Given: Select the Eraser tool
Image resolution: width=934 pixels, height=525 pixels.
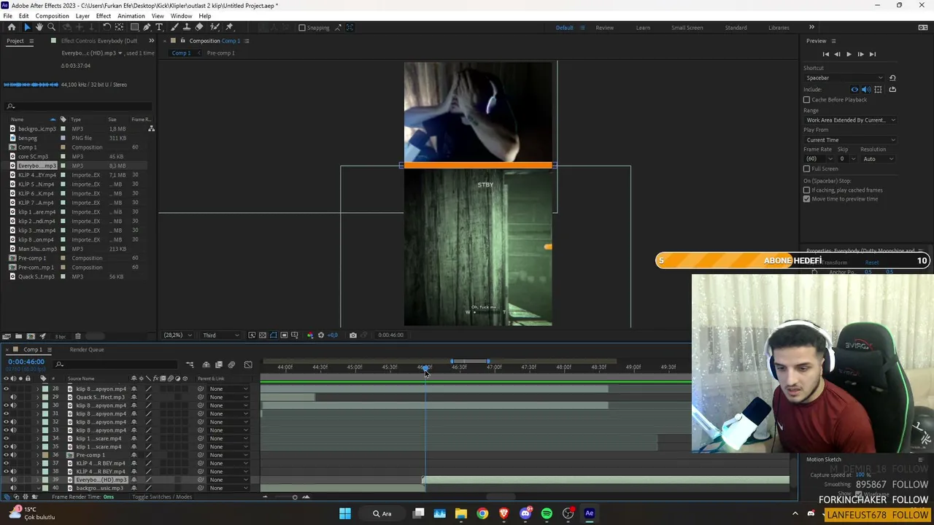Looking at the screenshot, I should point(198,27).
